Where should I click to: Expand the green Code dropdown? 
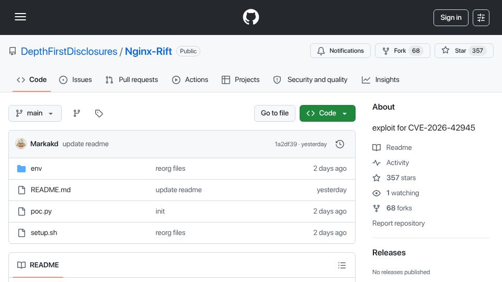coord(327,113)
